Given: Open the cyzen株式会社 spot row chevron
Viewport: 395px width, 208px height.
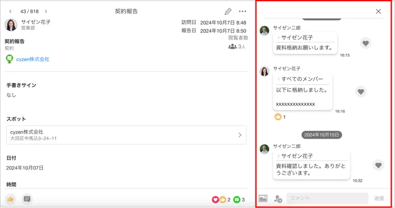Looking at the screenshot, I should coord(240,135).
